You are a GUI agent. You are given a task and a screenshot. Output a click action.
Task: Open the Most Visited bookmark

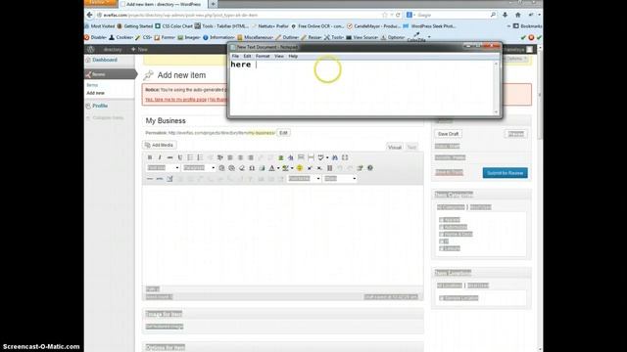click(100, 26)
